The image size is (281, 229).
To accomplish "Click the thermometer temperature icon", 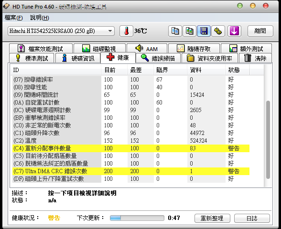I will click(126, 31).
